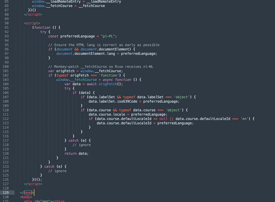Click the opening <script> tag on line 90
The width and height of the screenshot is (275, 202).
click(32, 23)
